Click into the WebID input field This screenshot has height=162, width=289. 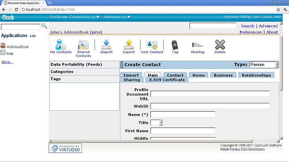click(210, 106)
